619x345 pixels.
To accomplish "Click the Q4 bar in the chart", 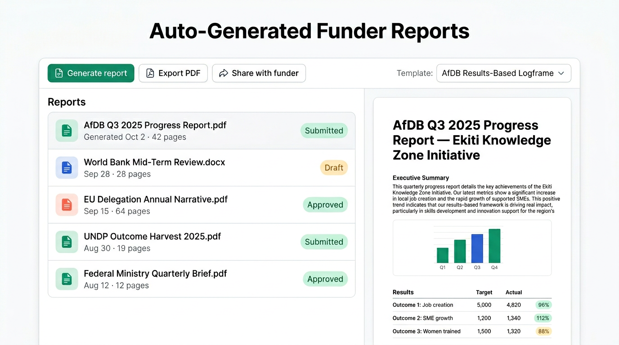I will (494, 246).
